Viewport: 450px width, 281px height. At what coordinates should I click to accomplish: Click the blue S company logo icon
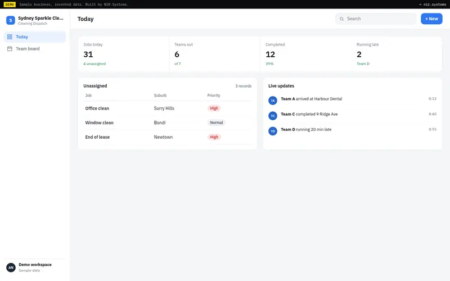pos(11,20)
